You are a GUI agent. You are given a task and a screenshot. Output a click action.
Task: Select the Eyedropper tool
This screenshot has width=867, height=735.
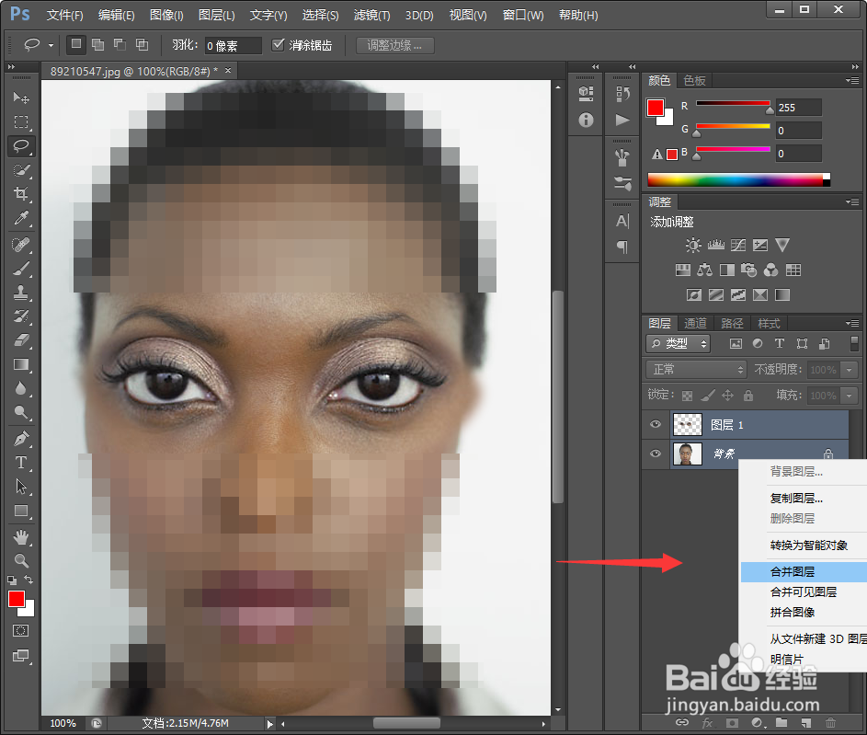(x=21, y=218)
